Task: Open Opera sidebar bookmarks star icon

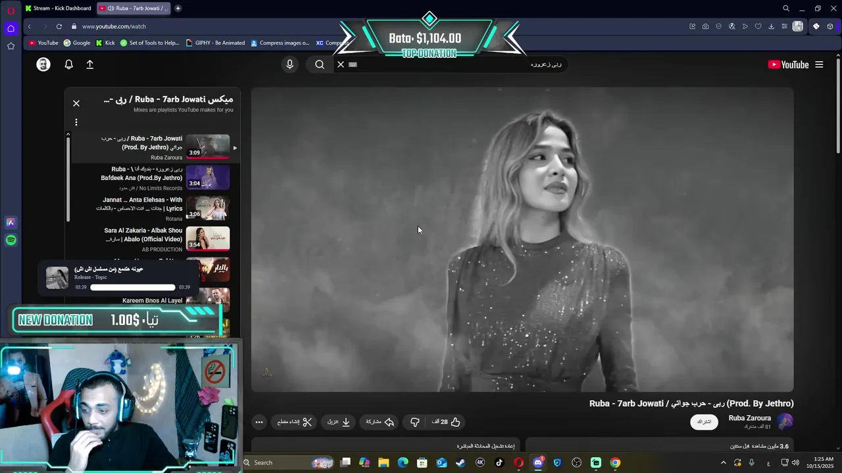Action: (11, 46)
